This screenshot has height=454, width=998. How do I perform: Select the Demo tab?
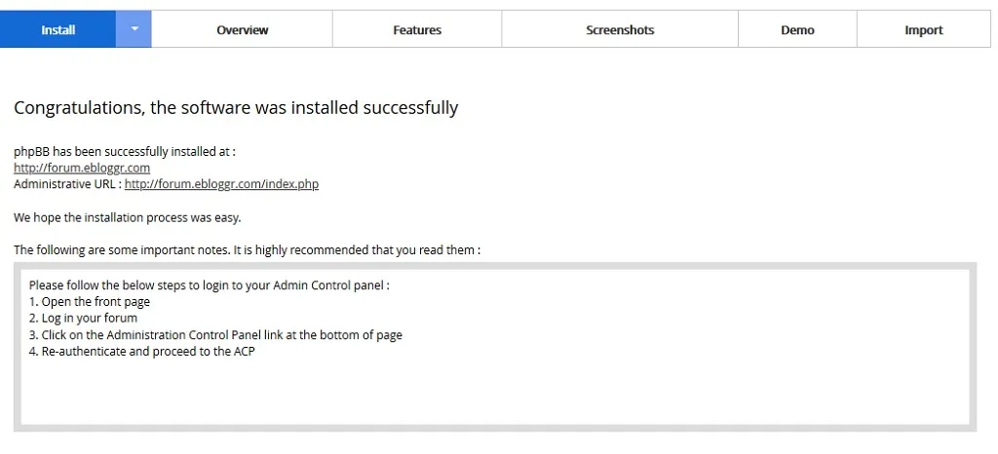coord(797,29)
